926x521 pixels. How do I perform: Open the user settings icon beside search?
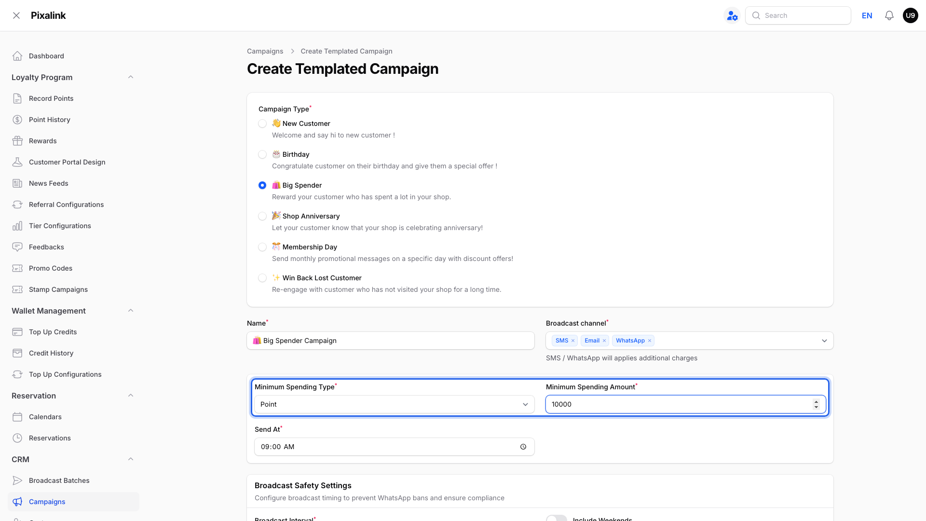(x=732, y=15)
